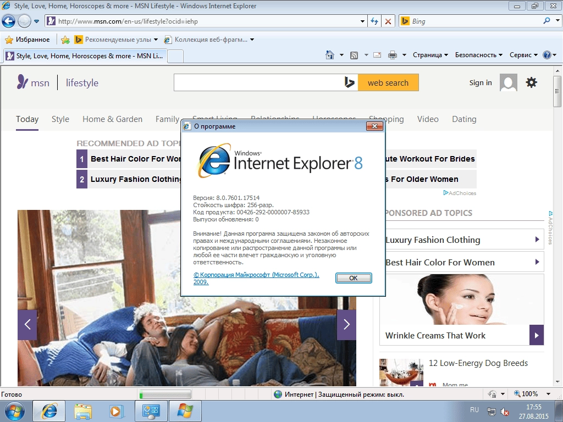Click Wrinkle Creams That Work arrow button

click(x=537, y=335)
